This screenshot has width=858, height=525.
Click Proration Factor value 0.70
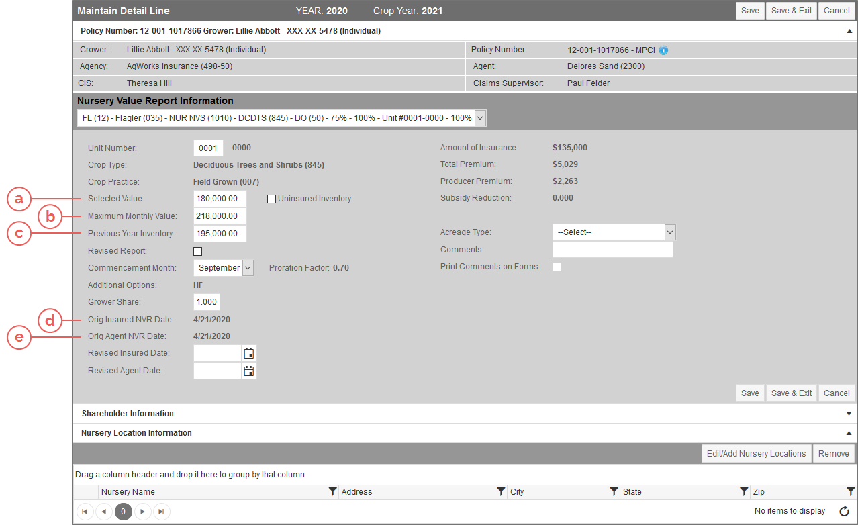341,268
